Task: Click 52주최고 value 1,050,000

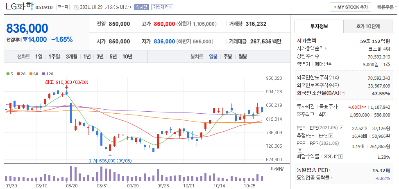Action: pos(360,115)
